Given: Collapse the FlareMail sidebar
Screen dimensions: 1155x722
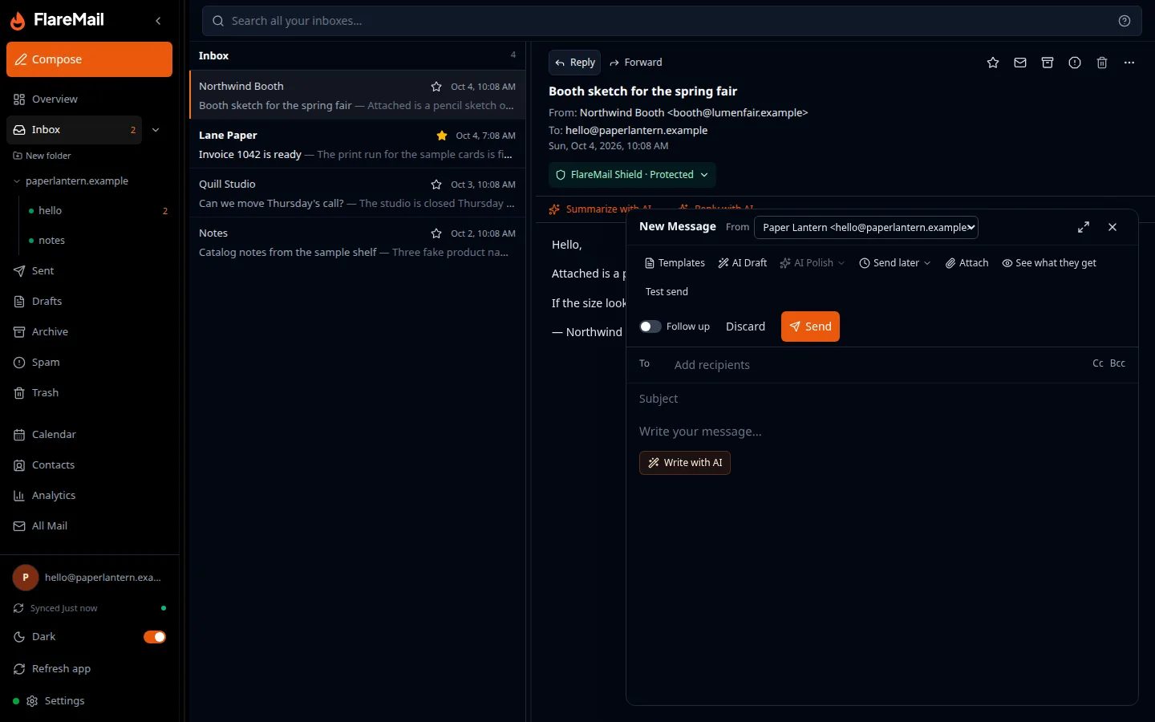Looking at the screenshot, I should [158, 21].
